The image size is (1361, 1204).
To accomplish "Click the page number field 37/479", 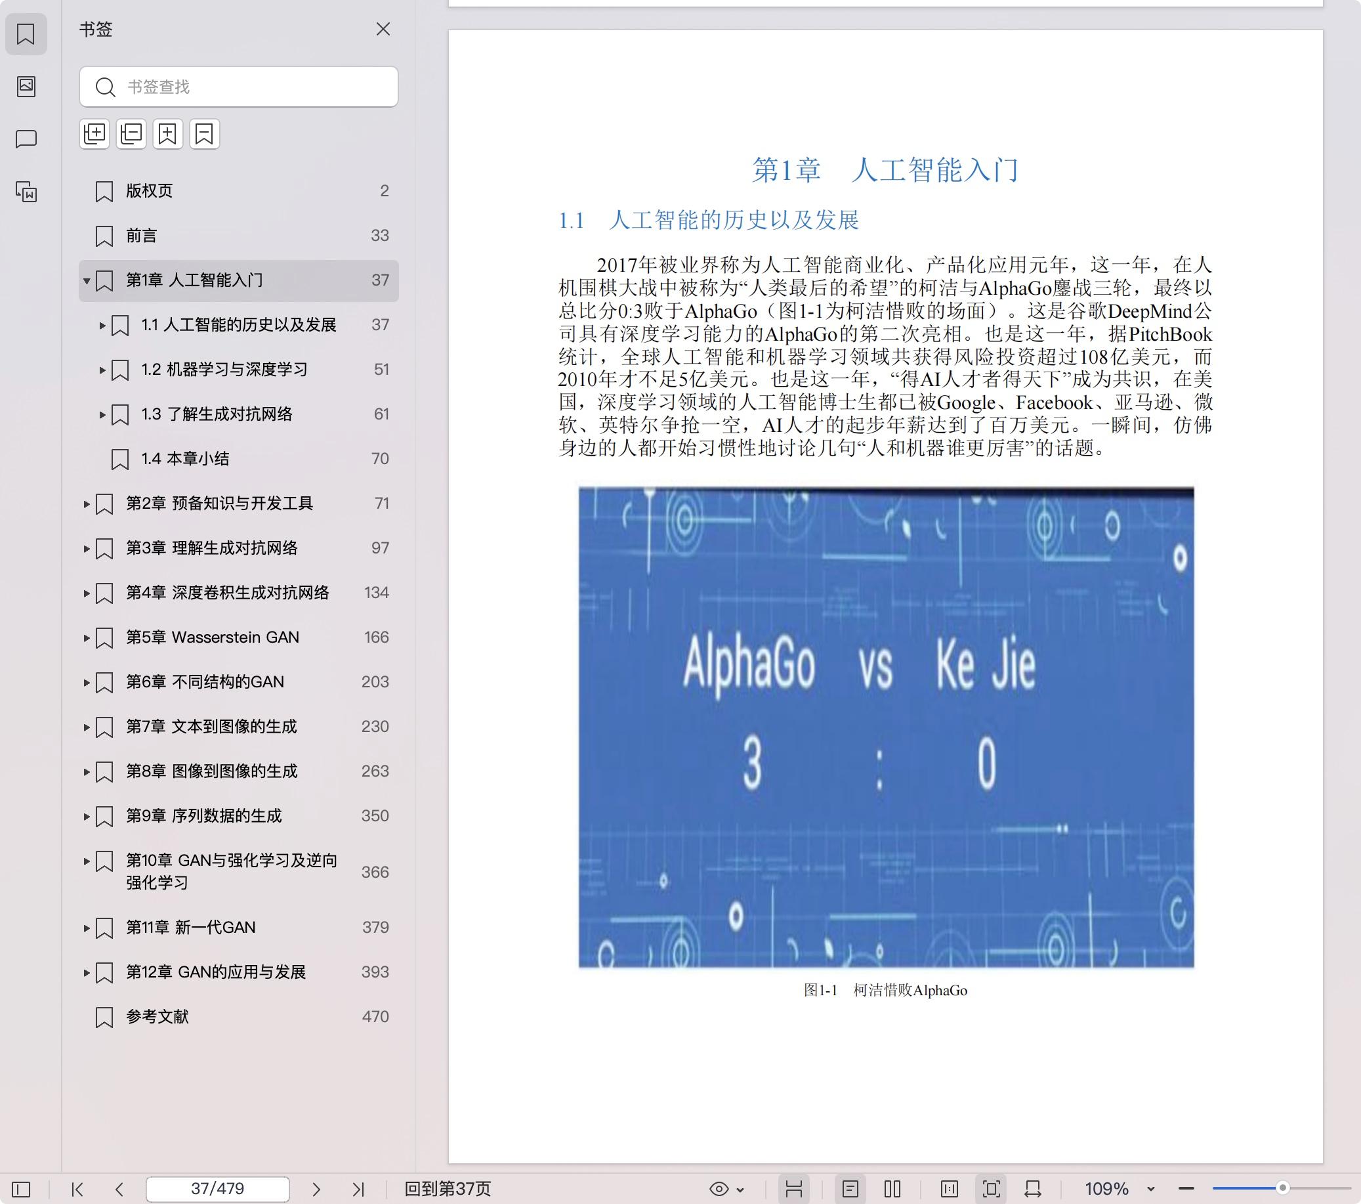I will (x=218, y=1189).
